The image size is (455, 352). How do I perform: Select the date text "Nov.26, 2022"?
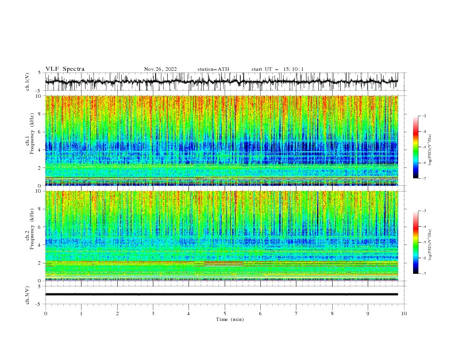pyautogui.click(x=160, y=69)
